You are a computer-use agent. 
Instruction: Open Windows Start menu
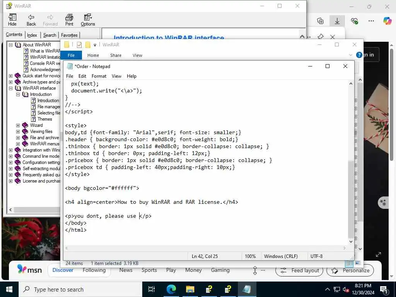pyautogui.click(x=9, y=289)
